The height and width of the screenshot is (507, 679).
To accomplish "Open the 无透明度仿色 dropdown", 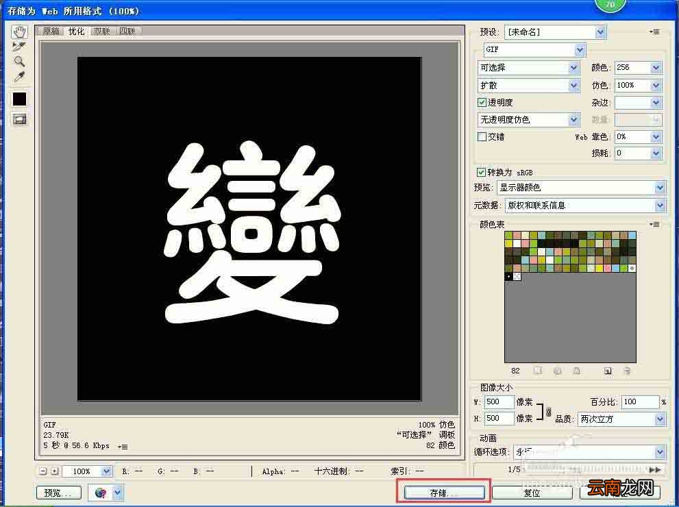I will [528, 119].
